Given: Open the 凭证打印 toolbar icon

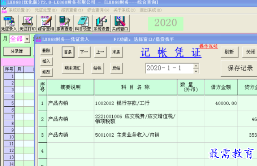Looking at the screenshot, I should click(x=28, y=23).
